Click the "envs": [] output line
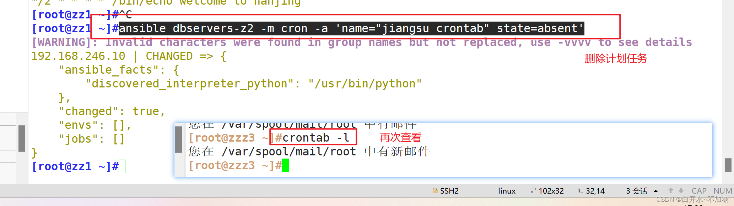 95,125
